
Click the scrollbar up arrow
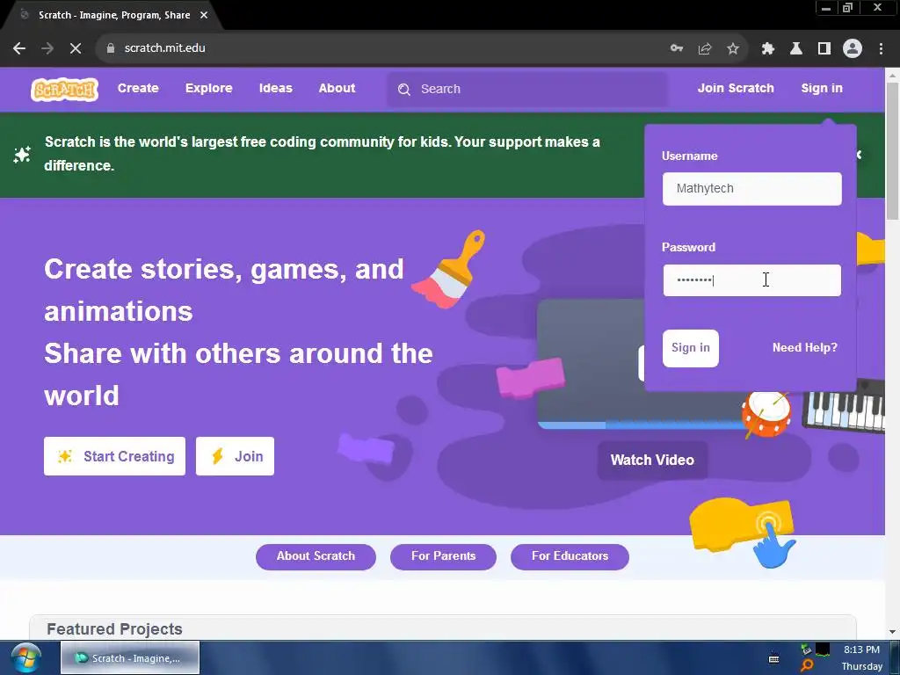coord(892,75)
